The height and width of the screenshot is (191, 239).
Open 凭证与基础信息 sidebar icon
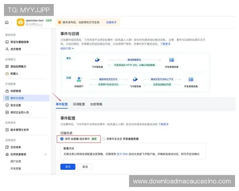[7, 42]
